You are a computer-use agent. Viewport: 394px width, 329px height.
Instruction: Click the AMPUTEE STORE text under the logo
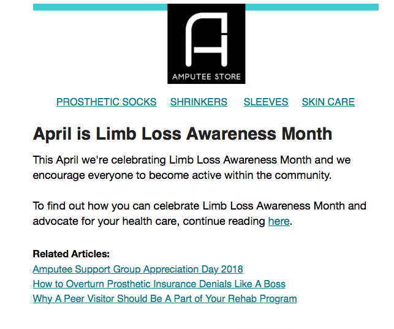click(x=206, y=77)
